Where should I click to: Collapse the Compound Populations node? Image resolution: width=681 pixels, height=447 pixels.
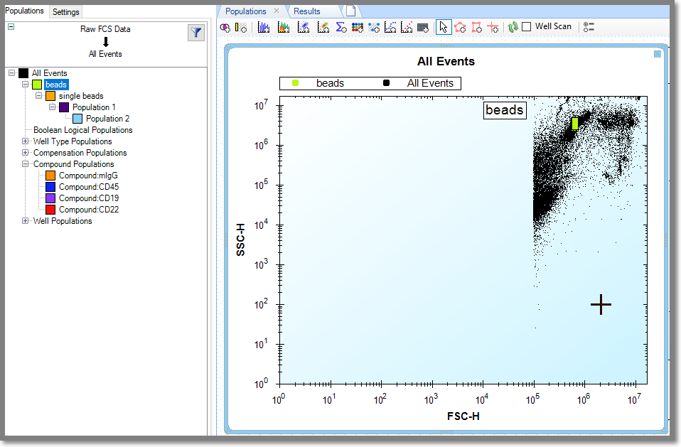26,164
